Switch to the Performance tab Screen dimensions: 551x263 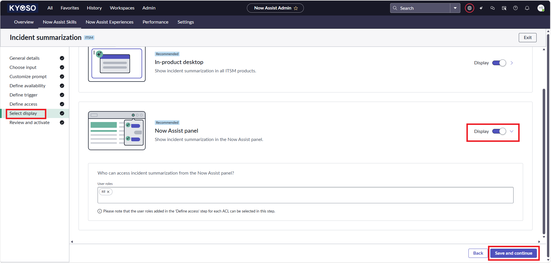156,22
